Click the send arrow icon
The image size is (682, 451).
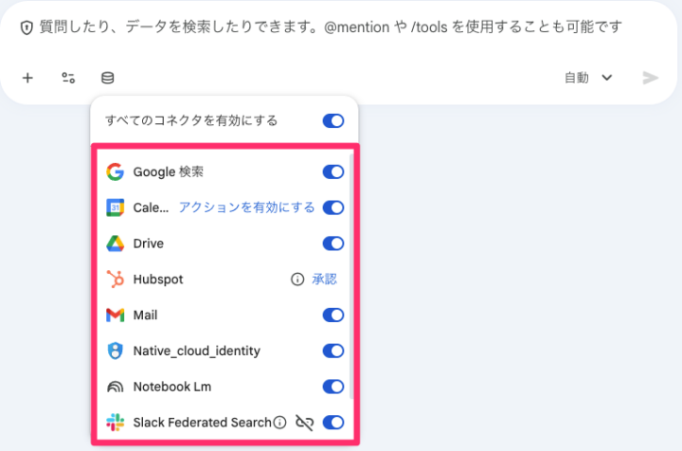[x=650, y=78]
